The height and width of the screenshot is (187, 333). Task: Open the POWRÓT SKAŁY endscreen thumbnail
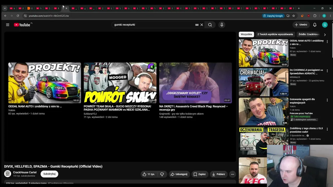click(120, 83)
